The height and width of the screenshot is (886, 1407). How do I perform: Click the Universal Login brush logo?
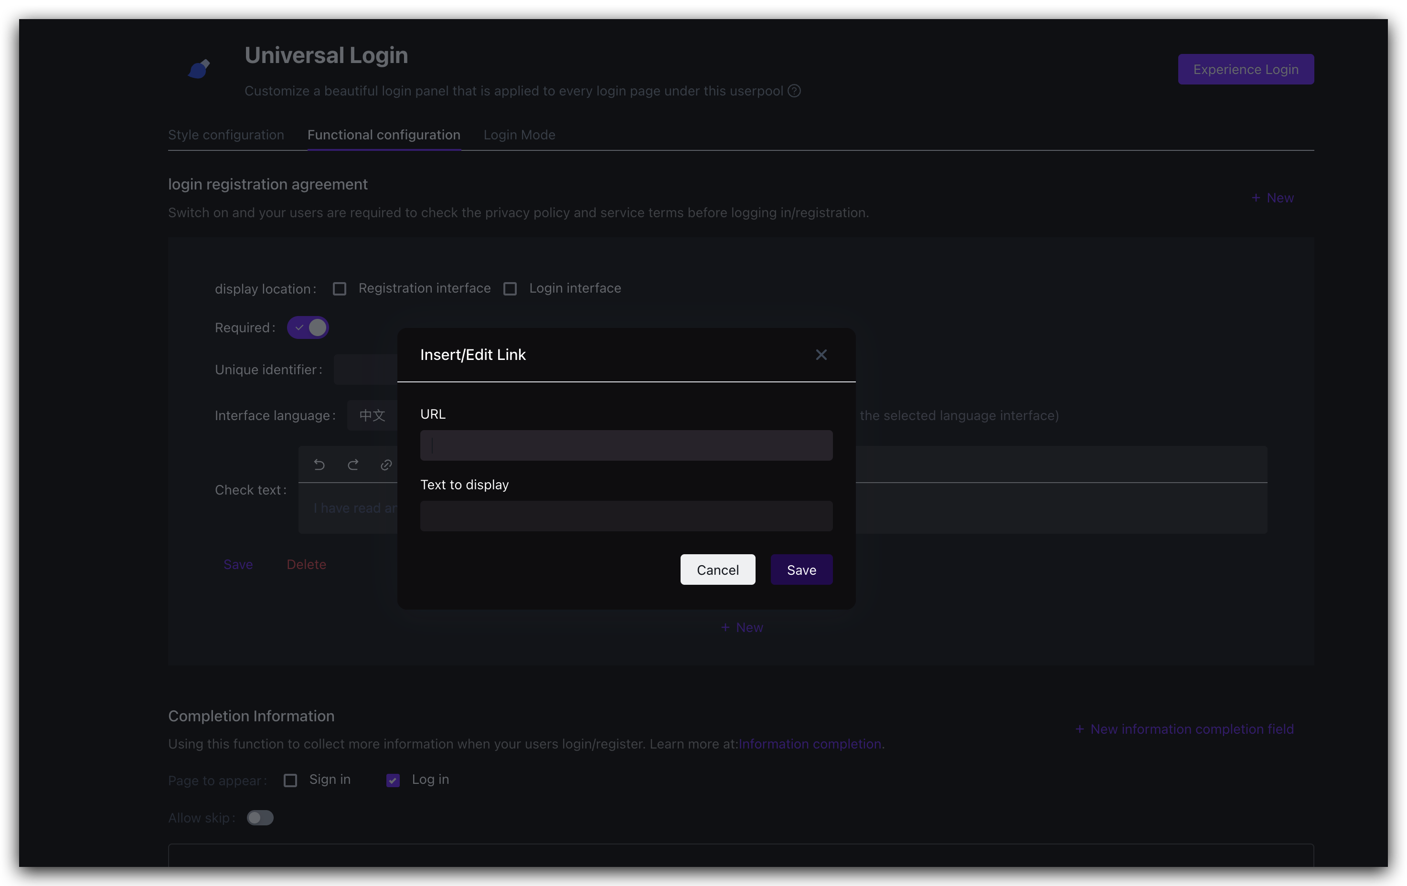[x=199, y=69]
